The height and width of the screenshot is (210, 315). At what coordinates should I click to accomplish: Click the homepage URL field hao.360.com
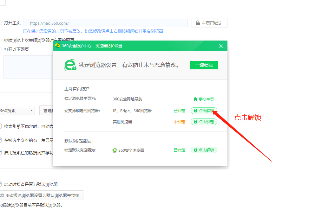pyautogui.click(x=105, y=23)
